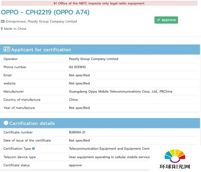Image resolution: width=201 pixels, height=172 pixels.
Task: Click Telecommunication Equipment and Equipment Certi value
Action: [x=109, y=148]
